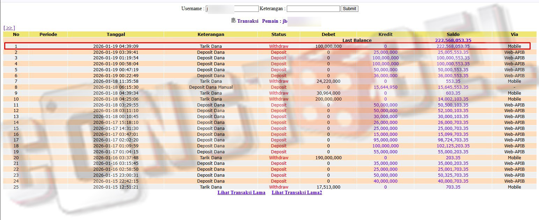Click the Periode column header

pos(48,34)
